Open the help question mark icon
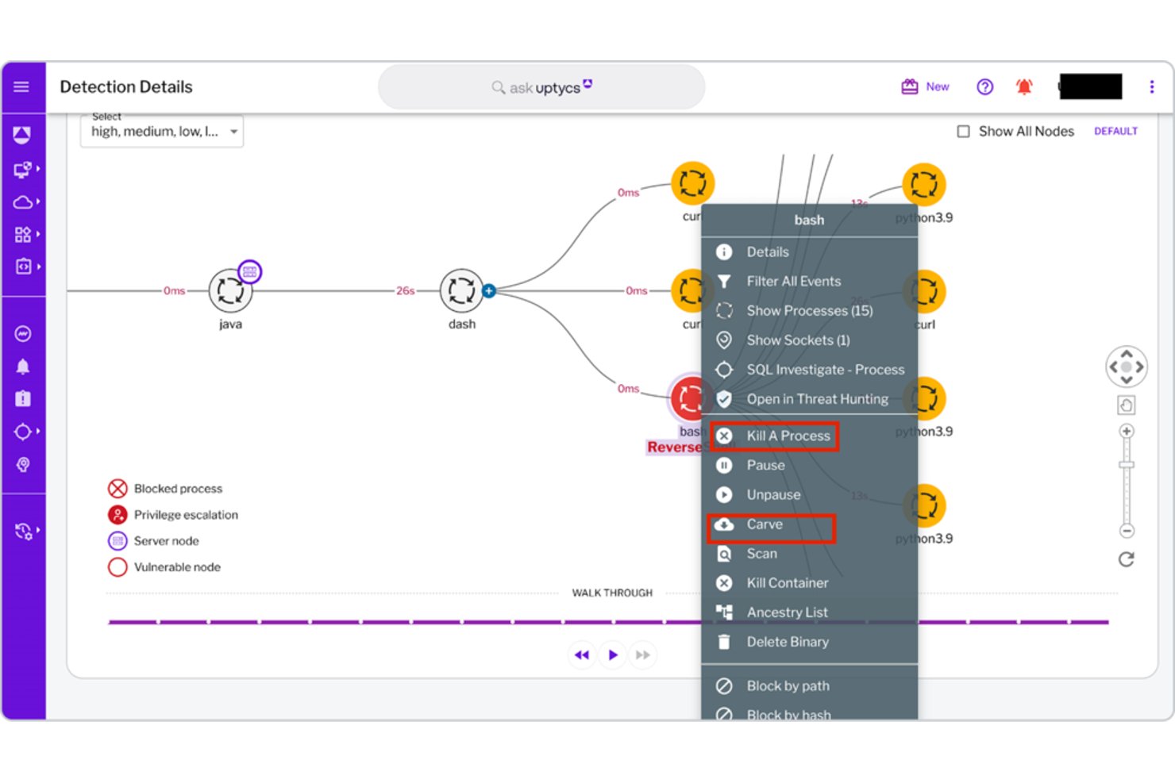Screen dimensions: 1175x783 pos(985,86)
